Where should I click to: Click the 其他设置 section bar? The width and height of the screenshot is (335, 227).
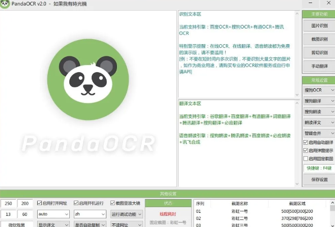pos(167,193)
